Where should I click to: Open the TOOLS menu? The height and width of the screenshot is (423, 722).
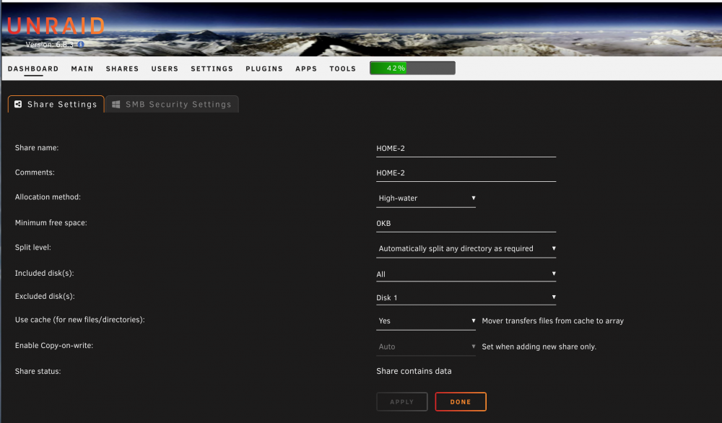342,69
